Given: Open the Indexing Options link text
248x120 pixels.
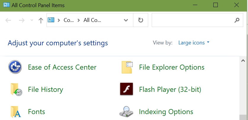Looking at the screenshot, I should pyautogui.click(x=166, y=112).
